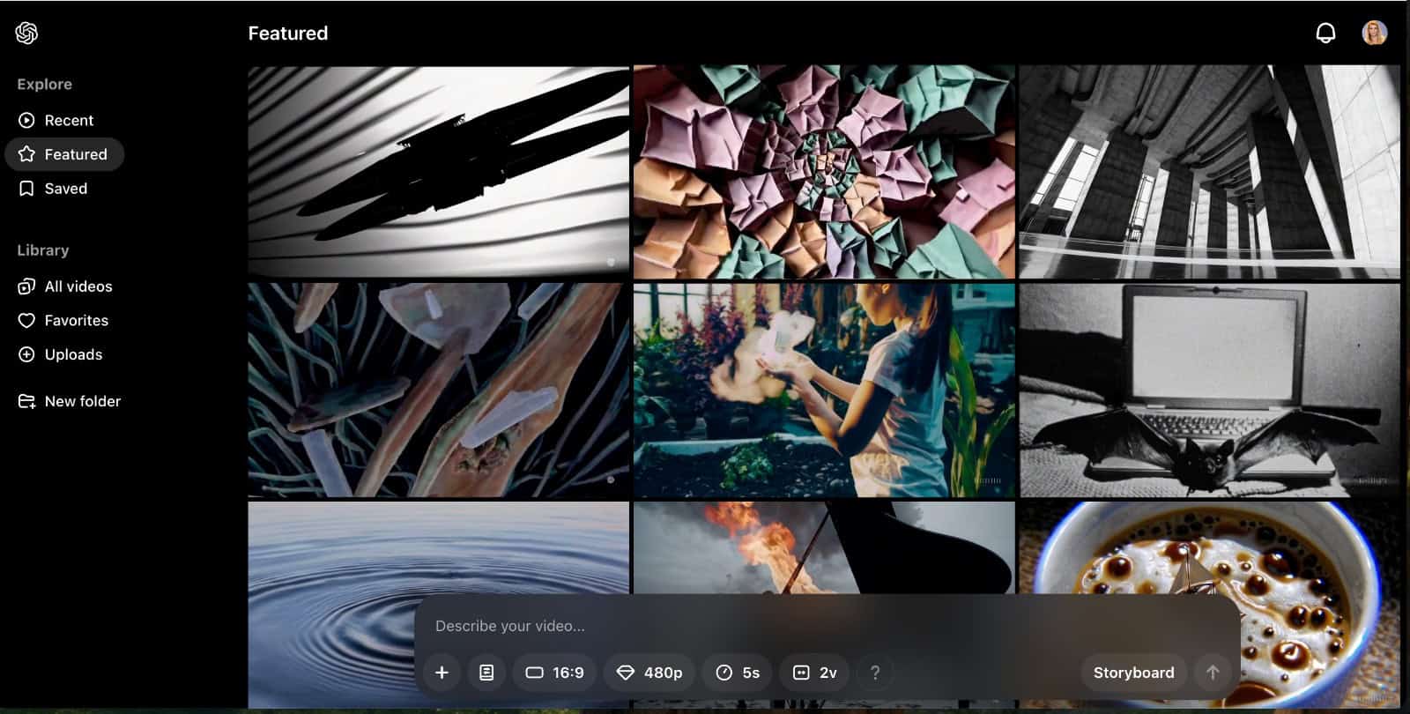Change the 5s duration setting
1410x714 pixels.
click(738, 673)
